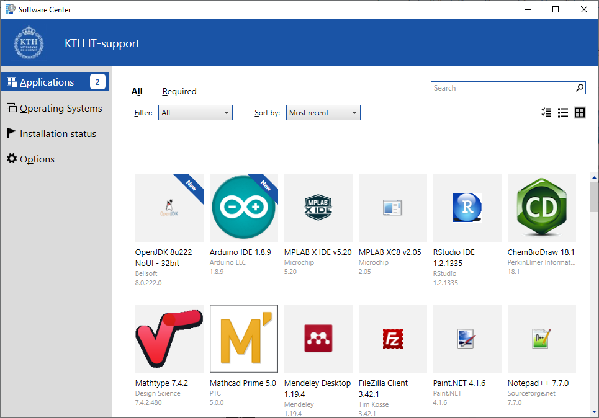The image size is (599, 418).
Task: Select the Mendeley Desktop icon
Action: pyautogui.click(x=318, y=338)
